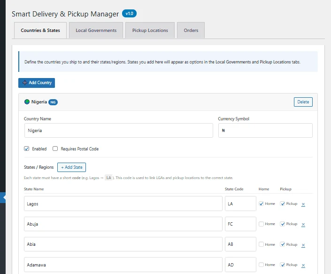Open the Orders tab
Image resolution: width=331 pixels, height=274 pixels.
(x=191, y=30)
